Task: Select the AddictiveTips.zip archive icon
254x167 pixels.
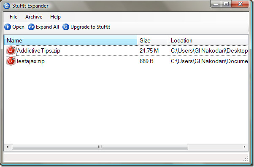Action: (11, 50)
